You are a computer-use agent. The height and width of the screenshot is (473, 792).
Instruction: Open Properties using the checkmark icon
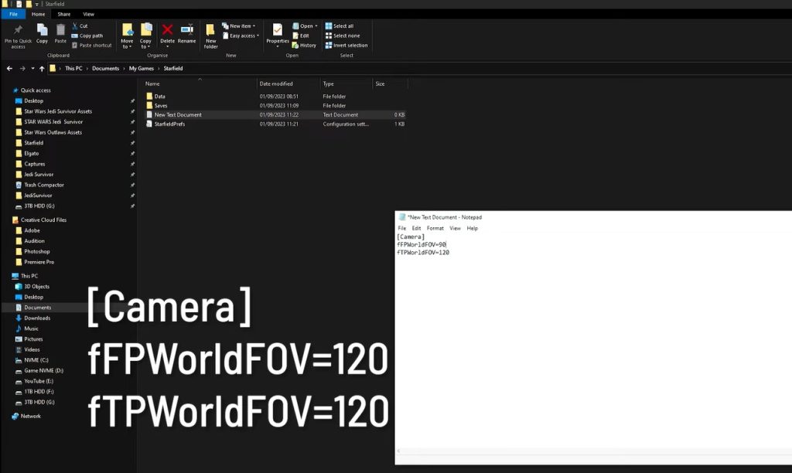point(277,30)
